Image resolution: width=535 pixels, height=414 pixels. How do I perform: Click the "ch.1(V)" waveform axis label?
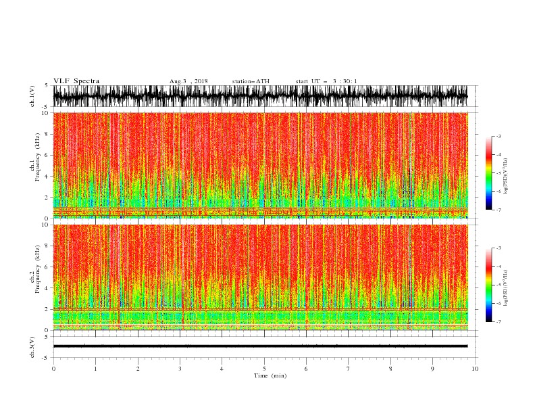click(32, 96)
